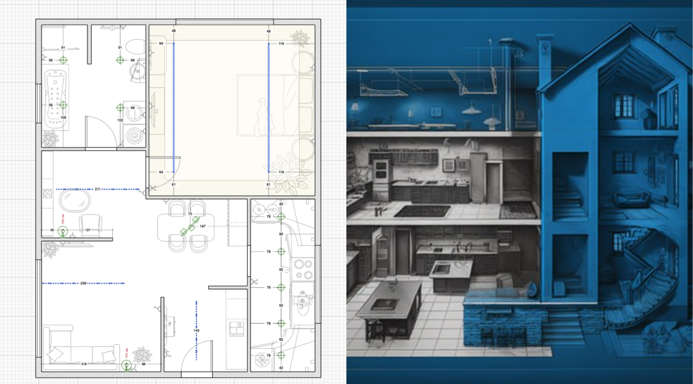The height and width of the screenshot is (384, 693).
Task: Click the dimension value 102 in the bathroom
Action: point(120,120)
